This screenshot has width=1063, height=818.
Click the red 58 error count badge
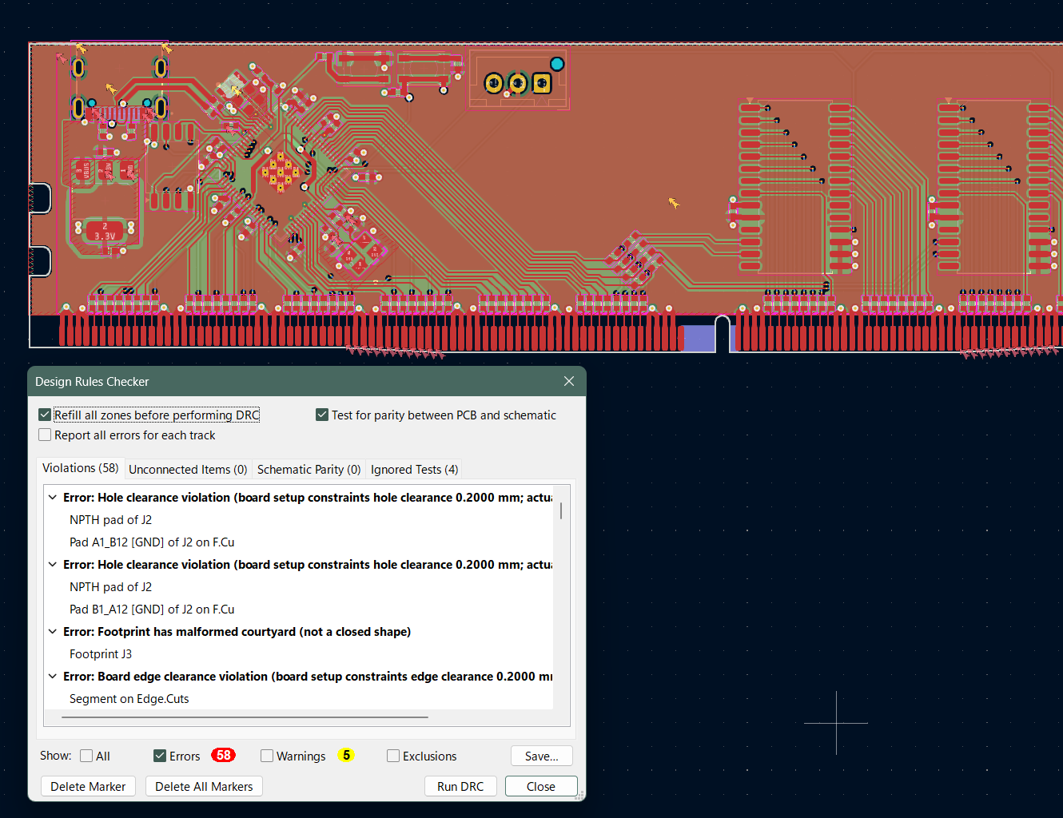coord(223,756)
